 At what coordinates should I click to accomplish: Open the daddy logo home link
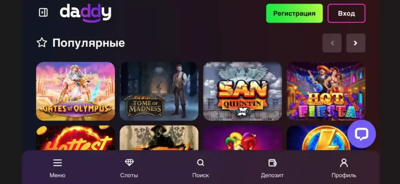pos(86,13)
